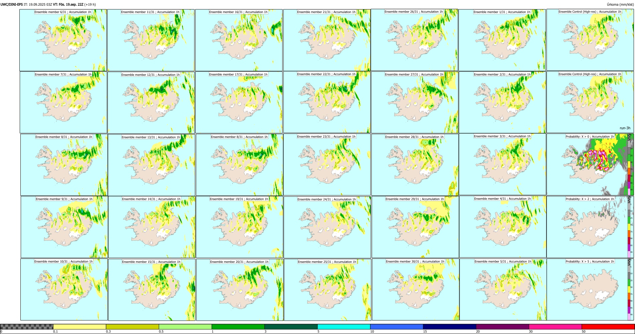Open the Ensemble member 2/31 map

click(x=503, y=102)
